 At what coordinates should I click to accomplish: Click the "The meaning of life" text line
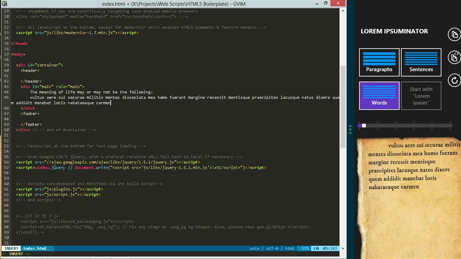92,92
